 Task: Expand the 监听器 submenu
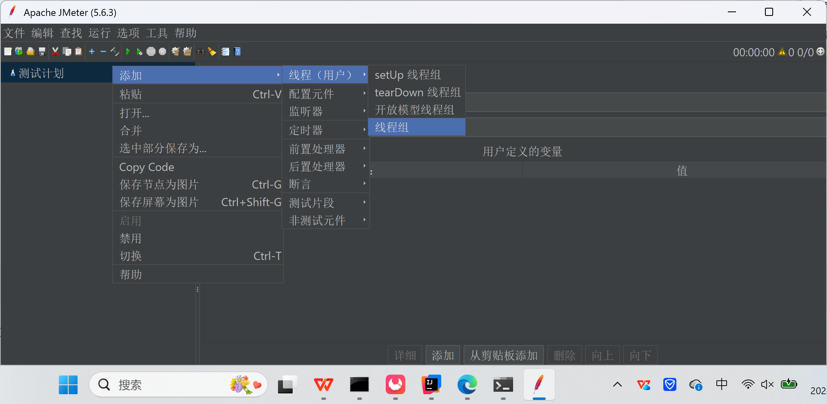tap(325, 111)
